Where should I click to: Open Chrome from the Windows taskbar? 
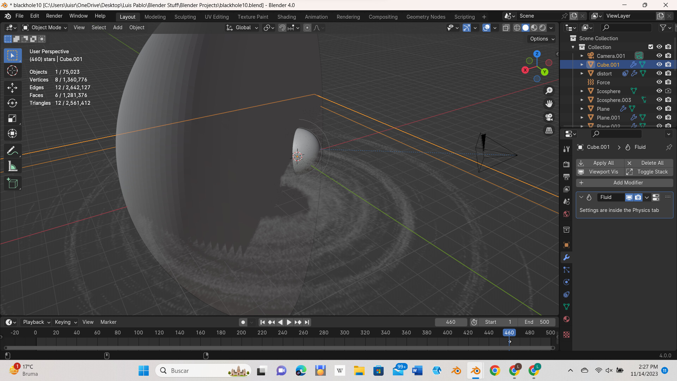[x=495, y=370]
